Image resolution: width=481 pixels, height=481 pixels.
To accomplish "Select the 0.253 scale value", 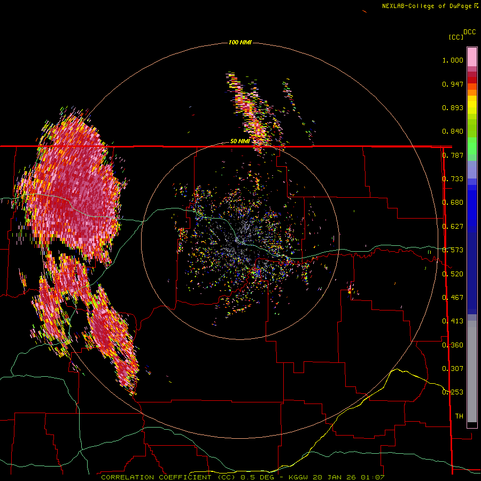I will 453,392.
